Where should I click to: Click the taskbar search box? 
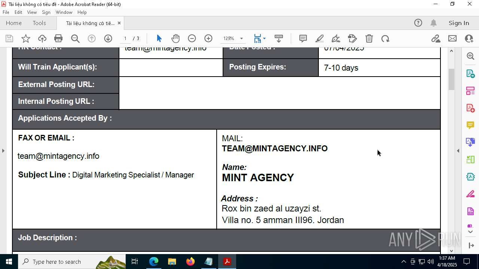click(72, 262)
